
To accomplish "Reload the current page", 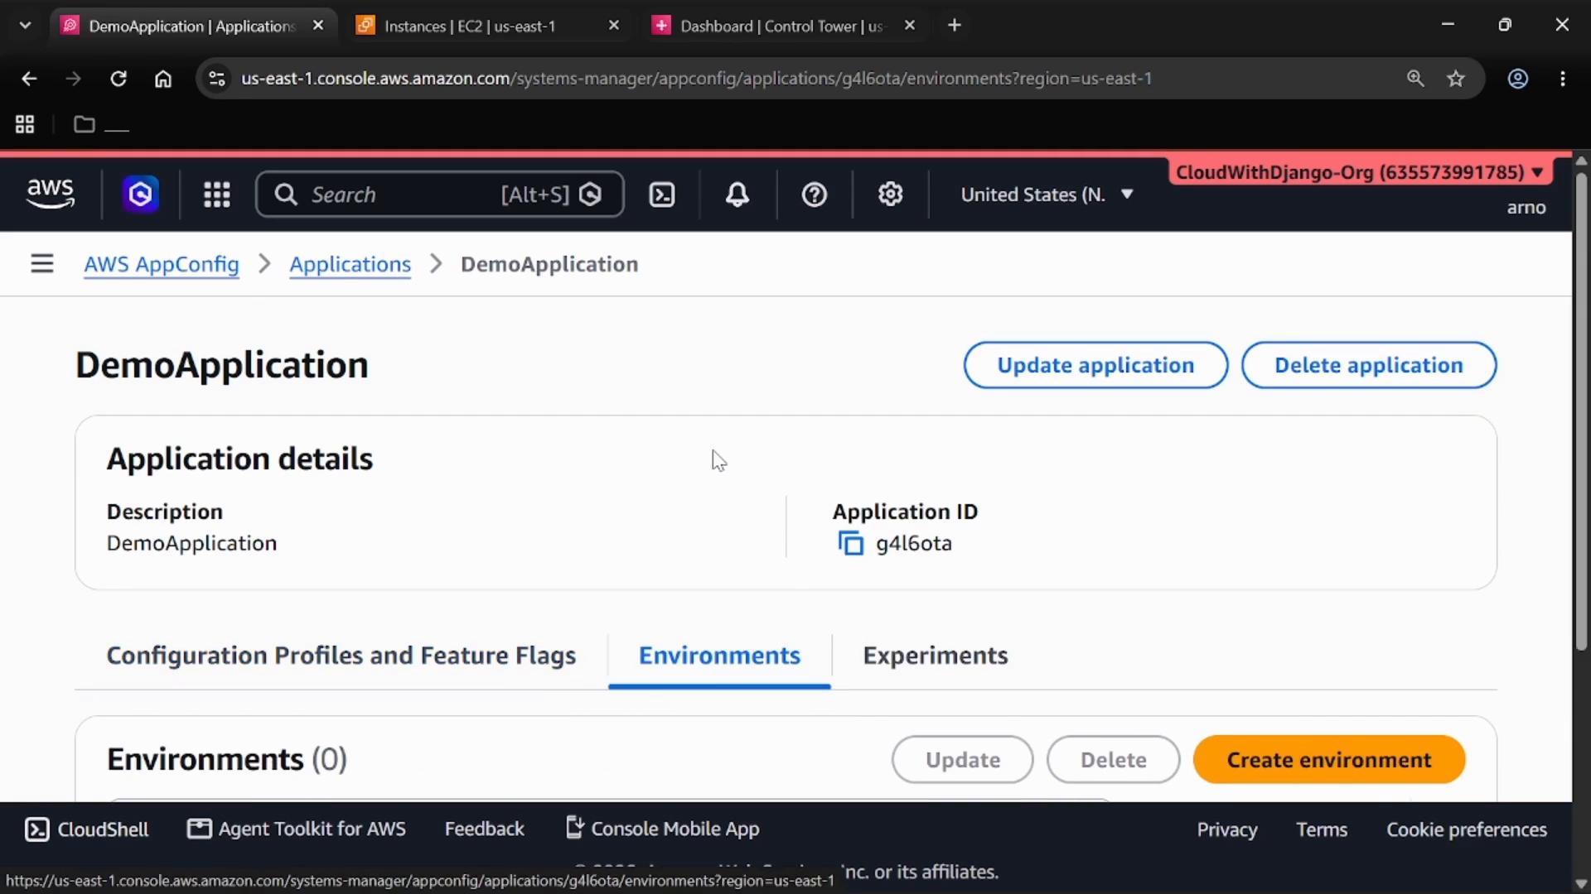I will click(x=118, y=79).
